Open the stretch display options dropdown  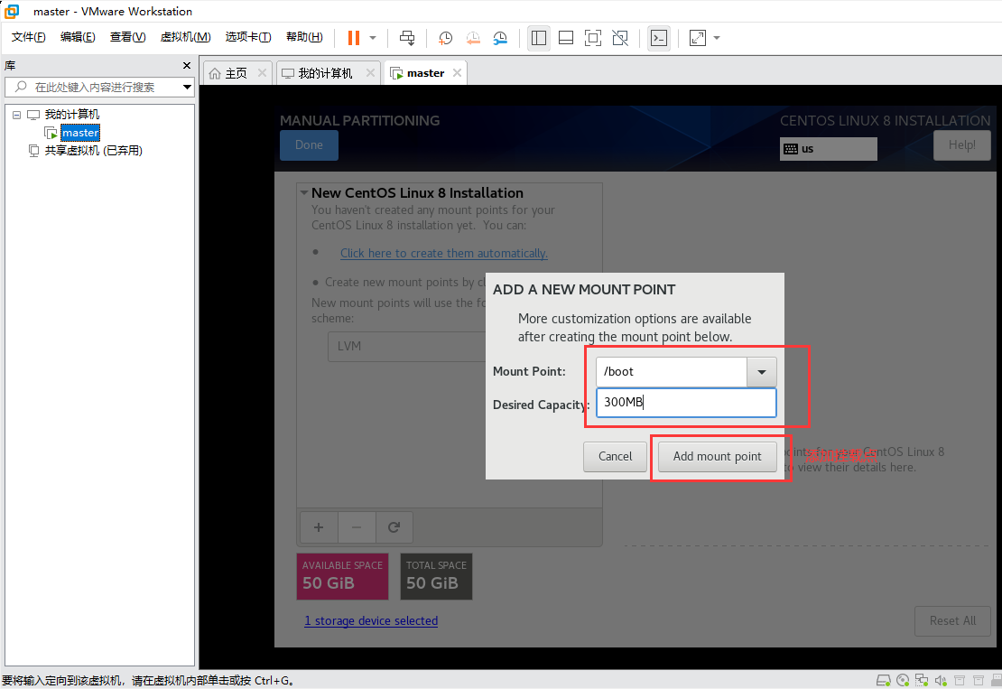coord(717,38)
